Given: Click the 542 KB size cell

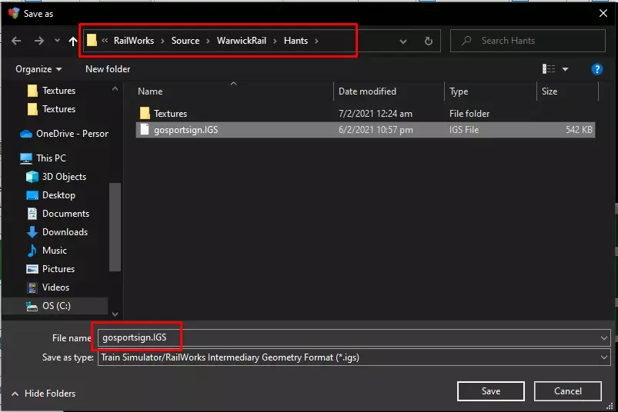Looking at the screenshot, I should pyautogui.click(x=579, y=130).
